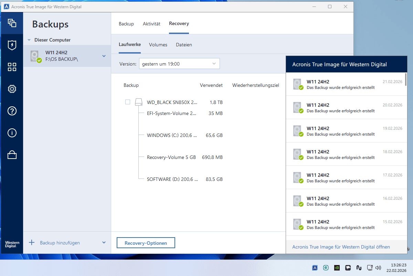Switch to the Volumes sub-tab

click(x=158, y=45)
